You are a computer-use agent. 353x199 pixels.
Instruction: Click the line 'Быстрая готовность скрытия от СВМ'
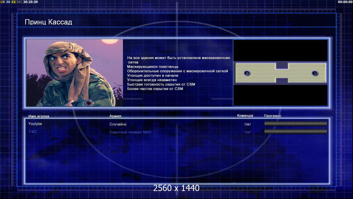tap(161, 84)
